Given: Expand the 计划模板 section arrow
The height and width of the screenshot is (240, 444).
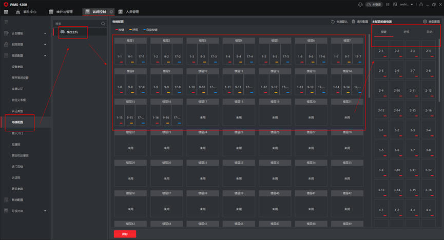Looking at the screenshot, I should (45, 33).
